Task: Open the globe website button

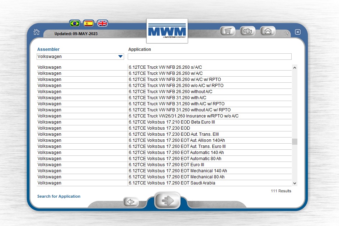Action: coord(248,31)
